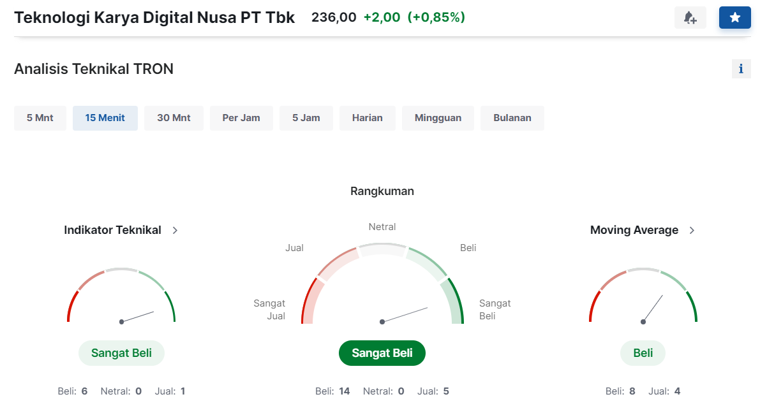
Task: Select the Mingguan timeframe
Action: (x=438, y=118)
